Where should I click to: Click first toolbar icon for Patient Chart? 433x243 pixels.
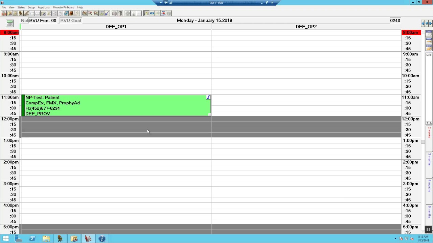(4, 13)
